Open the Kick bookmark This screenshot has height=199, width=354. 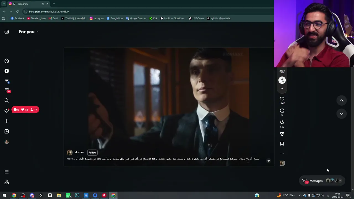point(153,19)
